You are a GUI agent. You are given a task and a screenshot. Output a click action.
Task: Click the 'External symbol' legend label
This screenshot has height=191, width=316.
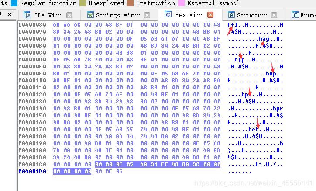[213, 3]
